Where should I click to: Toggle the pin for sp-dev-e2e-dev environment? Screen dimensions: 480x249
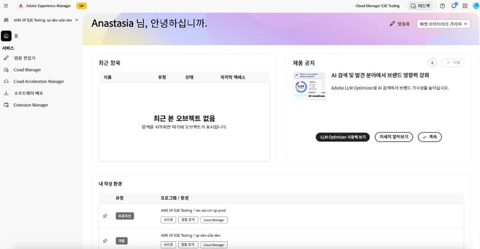click(105, 241)
